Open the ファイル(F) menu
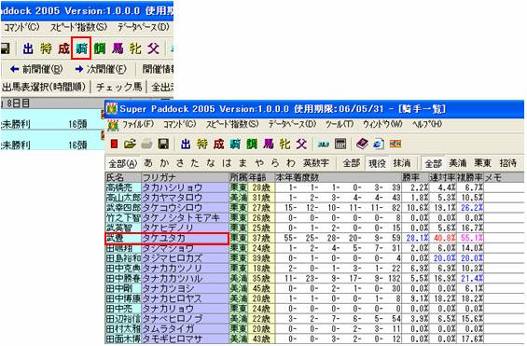The image size is (527, 346). pos(138,125)
